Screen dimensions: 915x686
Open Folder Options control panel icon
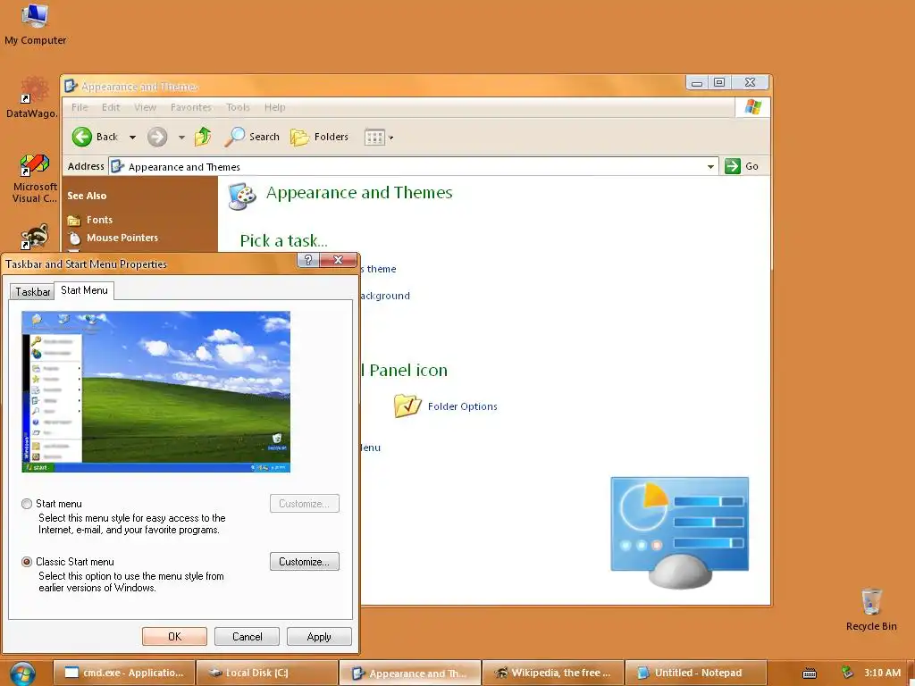(x=407, y=406)
